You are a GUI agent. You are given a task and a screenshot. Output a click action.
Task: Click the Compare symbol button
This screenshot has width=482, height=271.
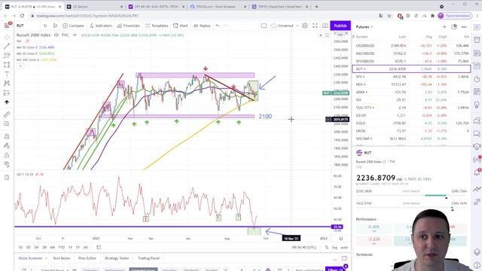pyautogui.click(x=73, y=26)
